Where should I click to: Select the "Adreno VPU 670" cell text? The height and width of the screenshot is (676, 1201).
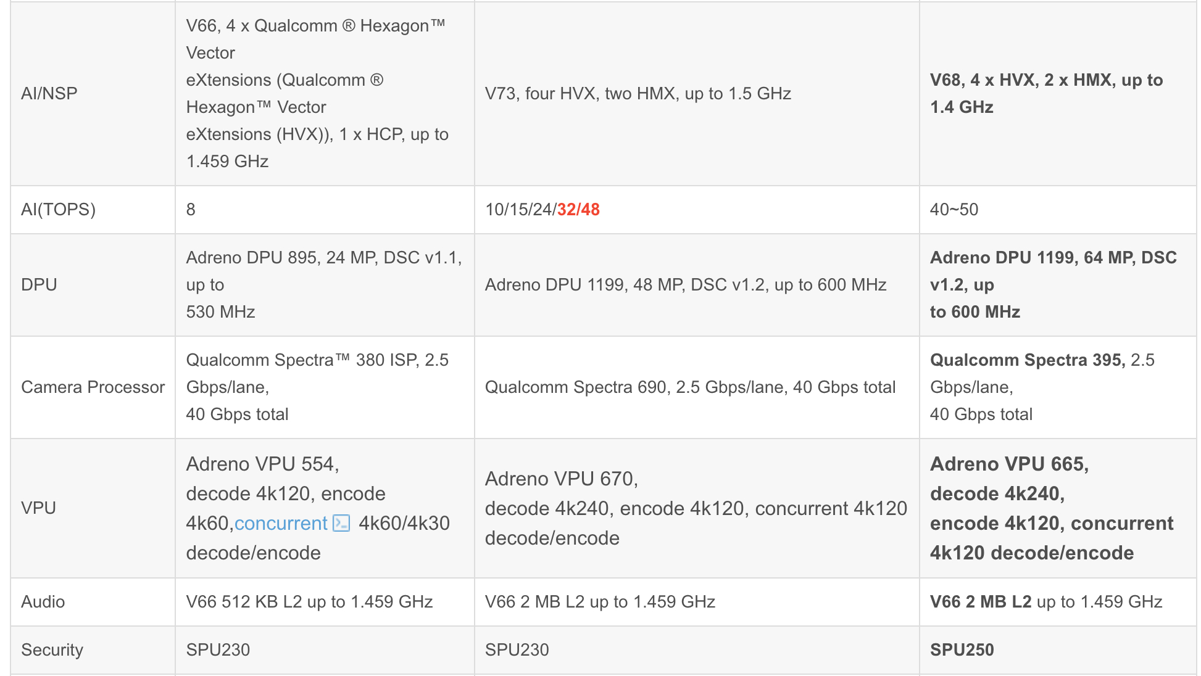click(x=696, y=508)
